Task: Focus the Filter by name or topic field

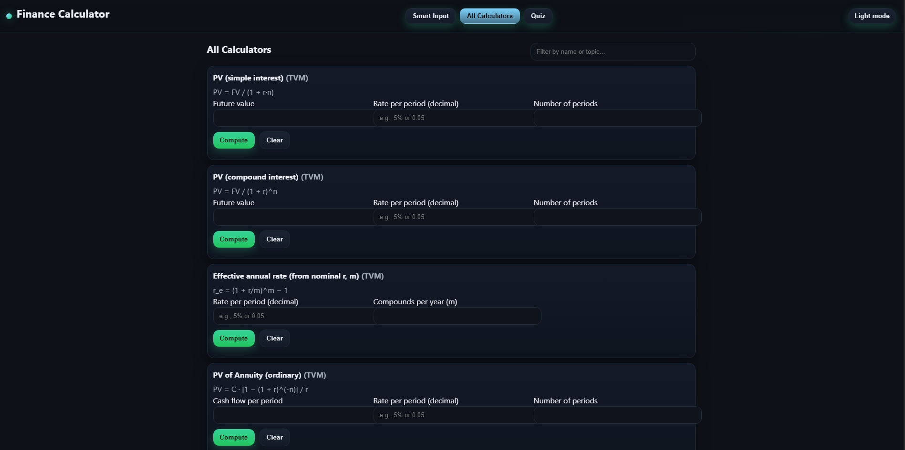Action: click(x=612, y=51)
